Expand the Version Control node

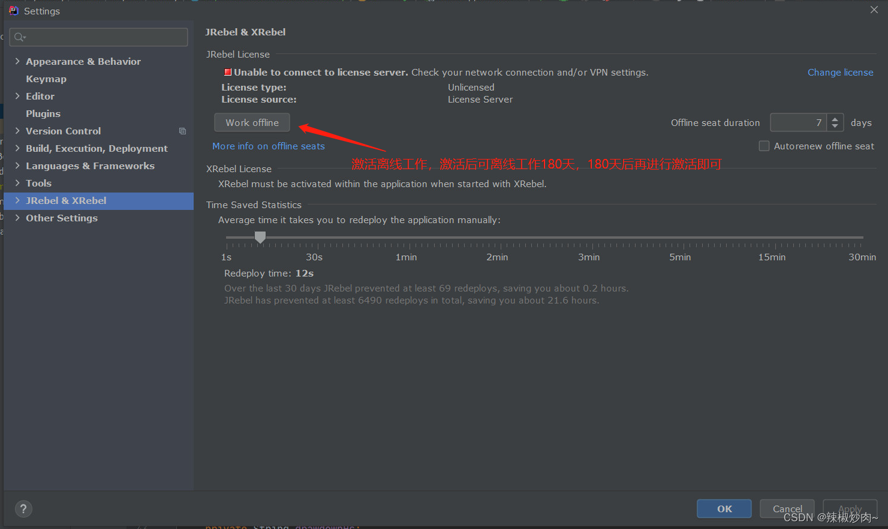coord(17,131)
